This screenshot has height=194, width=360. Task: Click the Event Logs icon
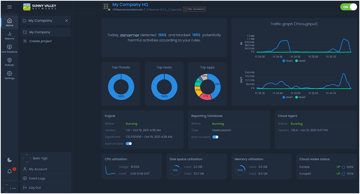[x=25, y=178]
